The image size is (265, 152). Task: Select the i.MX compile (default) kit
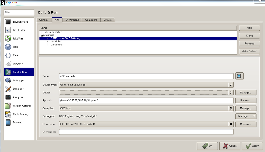pyautogui.click(x=138, y=38)
